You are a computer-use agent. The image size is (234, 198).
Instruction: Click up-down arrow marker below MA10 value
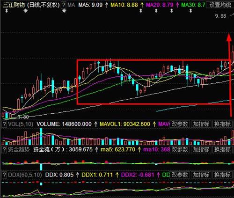(x=141, y=11)
